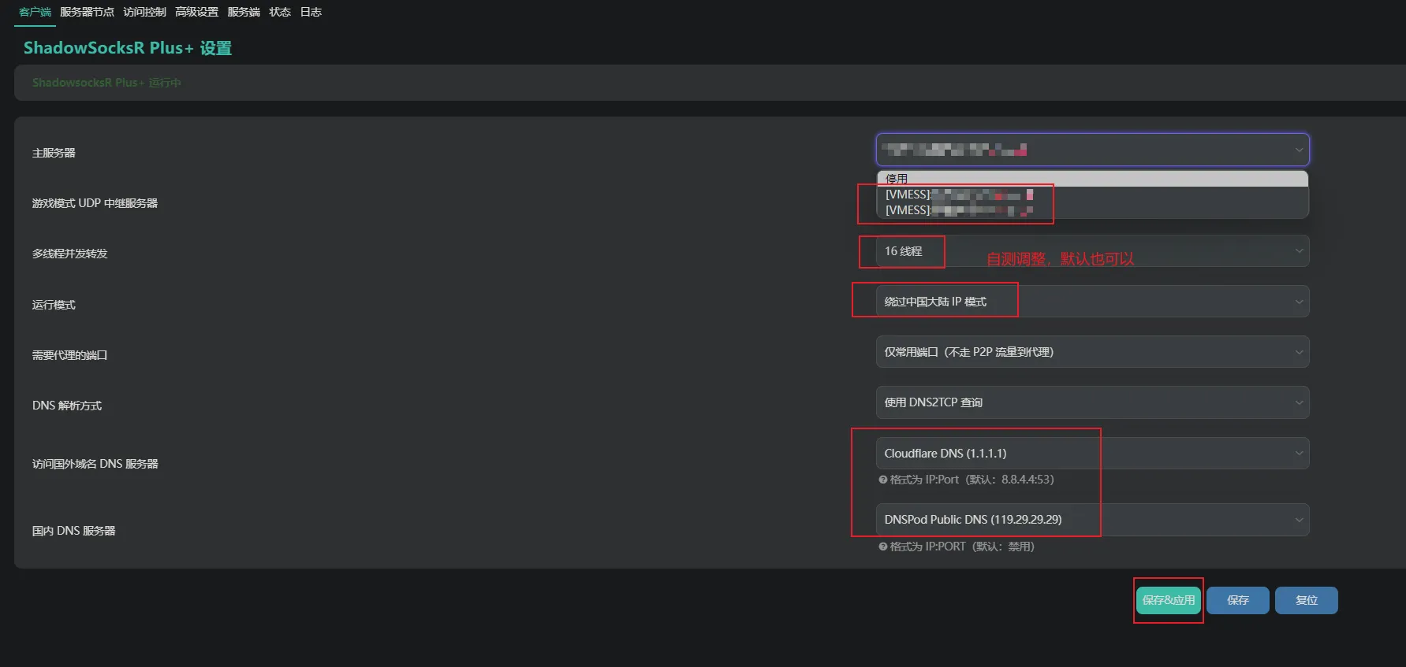Hit the 复位 reset button

point(1306,600)
